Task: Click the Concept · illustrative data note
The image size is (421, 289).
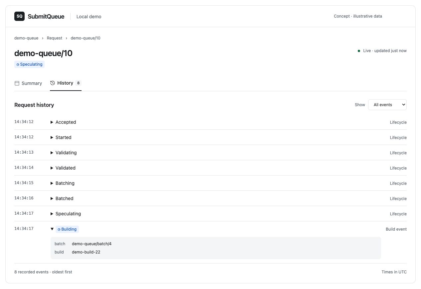Action: [x=358, y=16]
